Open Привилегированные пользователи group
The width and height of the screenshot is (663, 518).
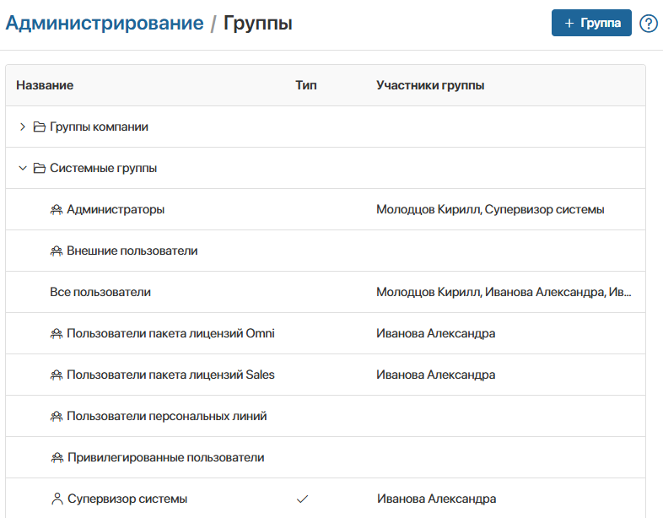tap(165, 457)
